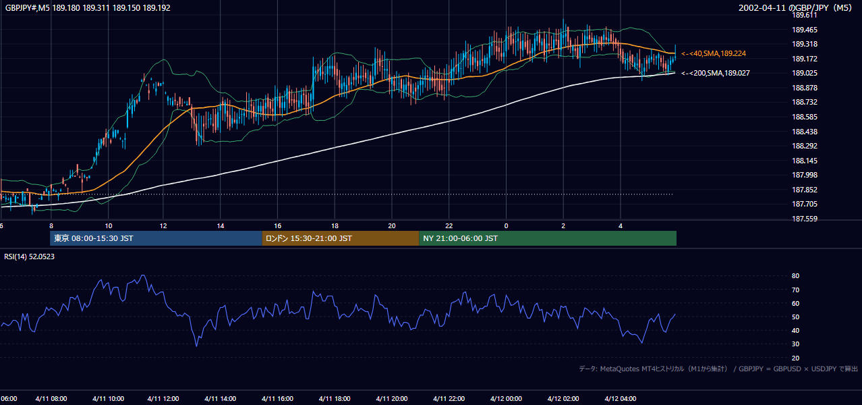The height and width of the screenshot is (405, 862).
Task: Click the 4/12 02:00 bottom time label
Action: tap(563, 399)
